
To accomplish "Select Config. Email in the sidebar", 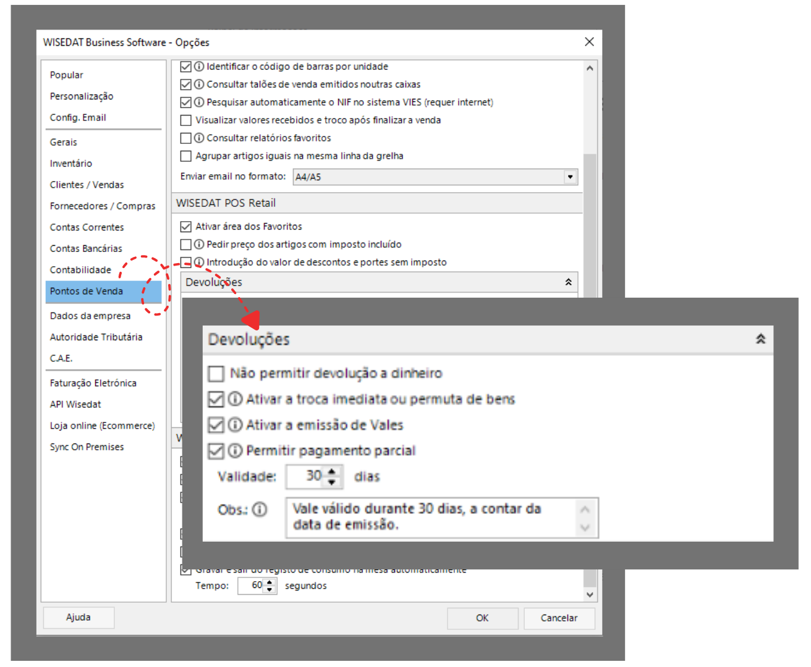I will [x=78, y=117].
